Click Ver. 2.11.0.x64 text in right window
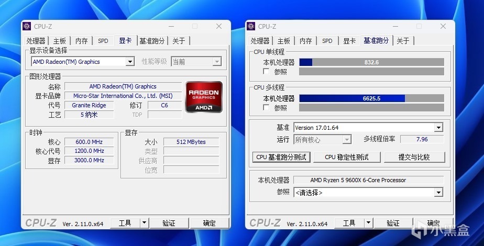This screenshot has height=246, width=484. (x=307, y=224)
